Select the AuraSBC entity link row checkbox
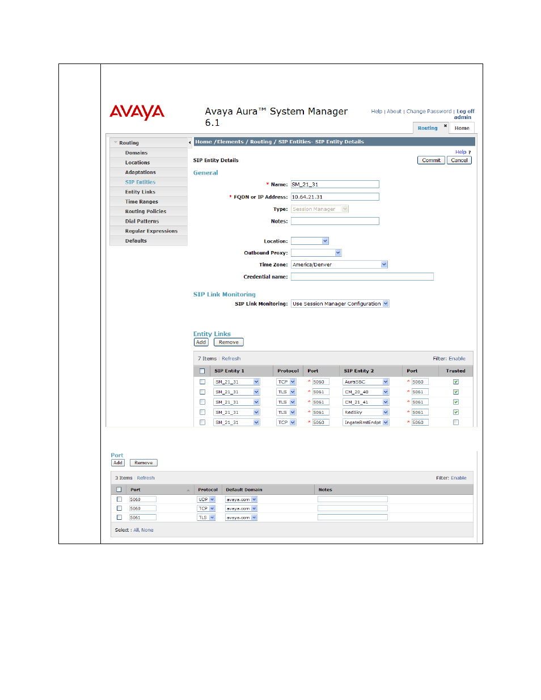Image resolution: width=541 pixels, height=700 pixels. [202, 382]
